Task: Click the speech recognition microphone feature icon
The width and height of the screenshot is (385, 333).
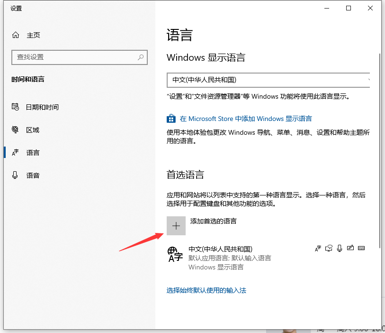Action: pyautogui.click(x=340, y=249)
